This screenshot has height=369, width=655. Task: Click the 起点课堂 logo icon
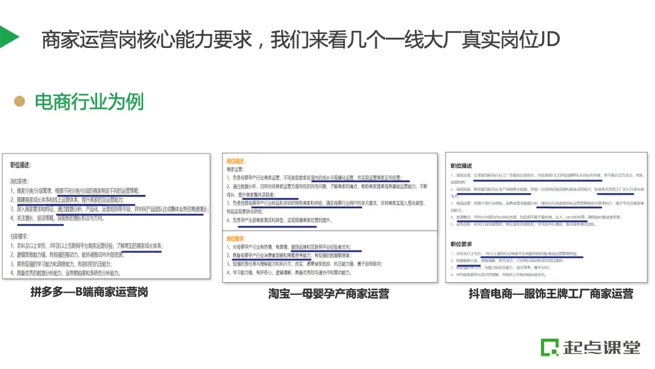pos(549,347)
